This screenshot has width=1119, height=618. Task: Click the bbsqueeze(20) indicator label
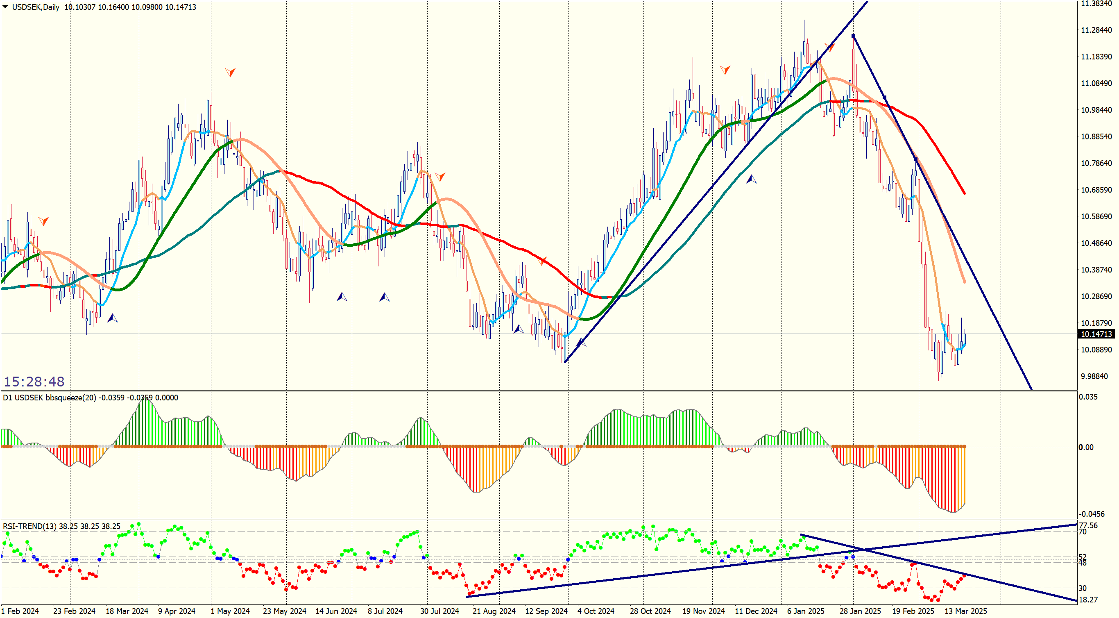pos(70,398)
